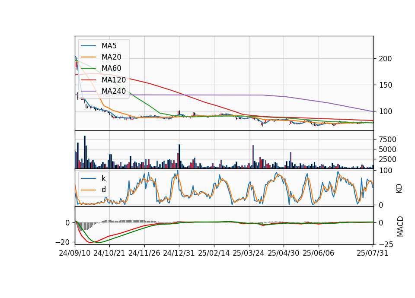This screenshot has width=415, height=298.
Task: Click the 200 price axis label
Action: point(385,59)
